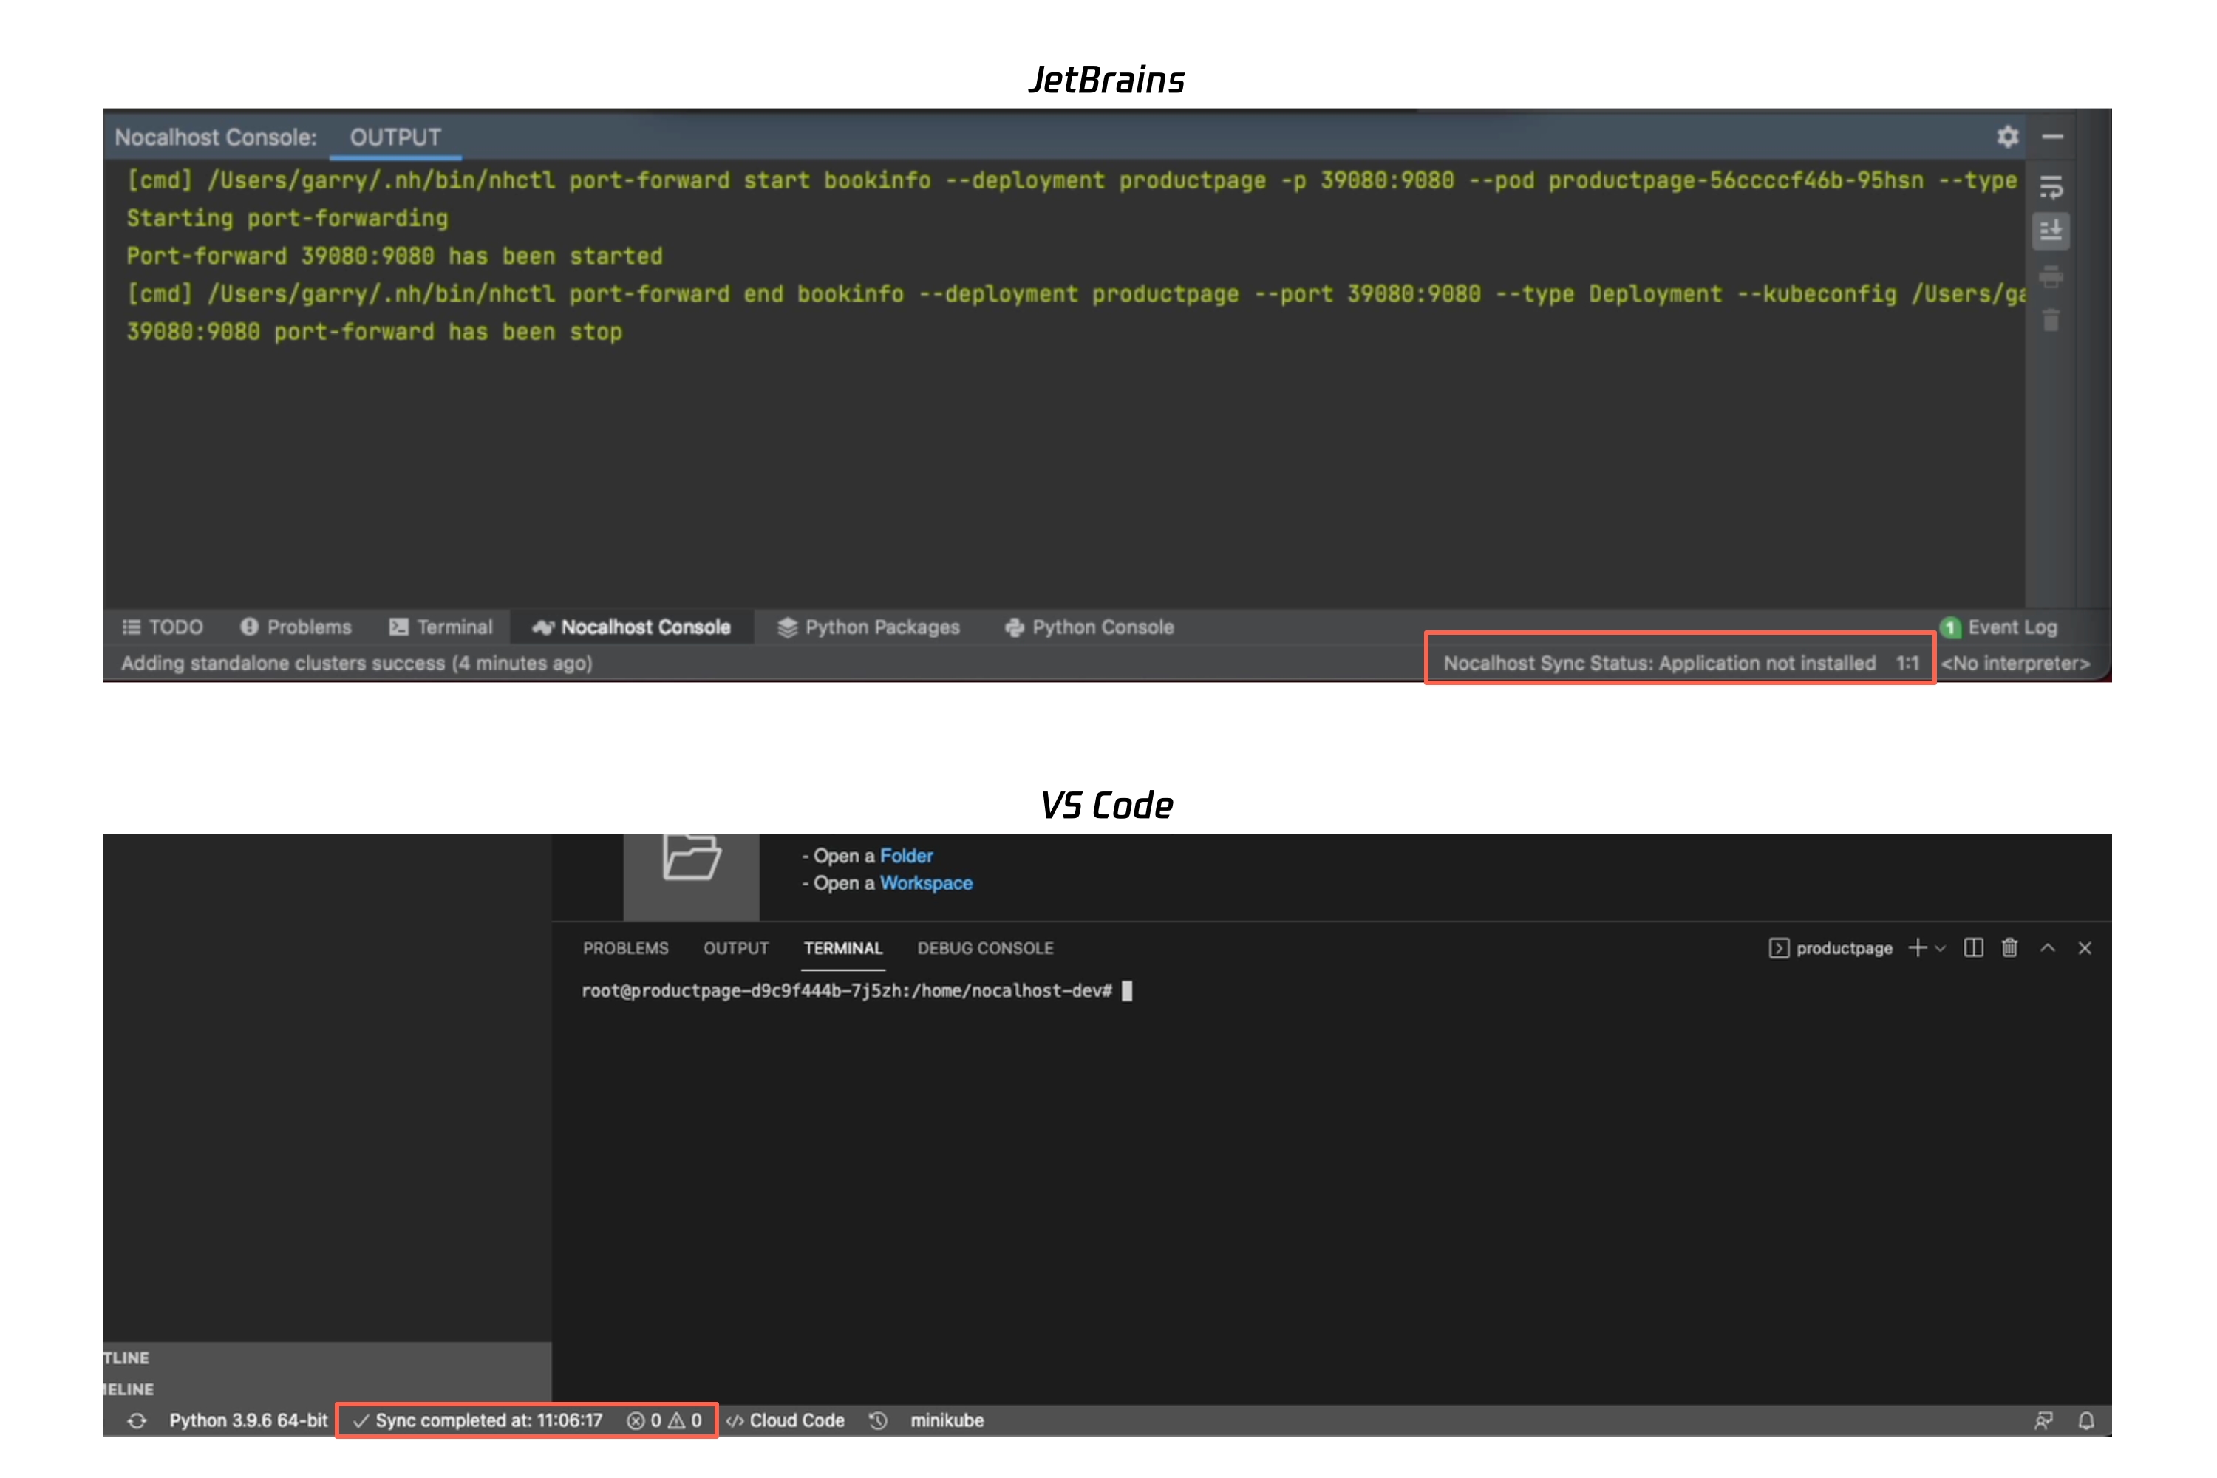Click 'Sync completed at: 11:06:17' status
The width and height of the screenshot is (2217, 1478).
click(488, 1420)
